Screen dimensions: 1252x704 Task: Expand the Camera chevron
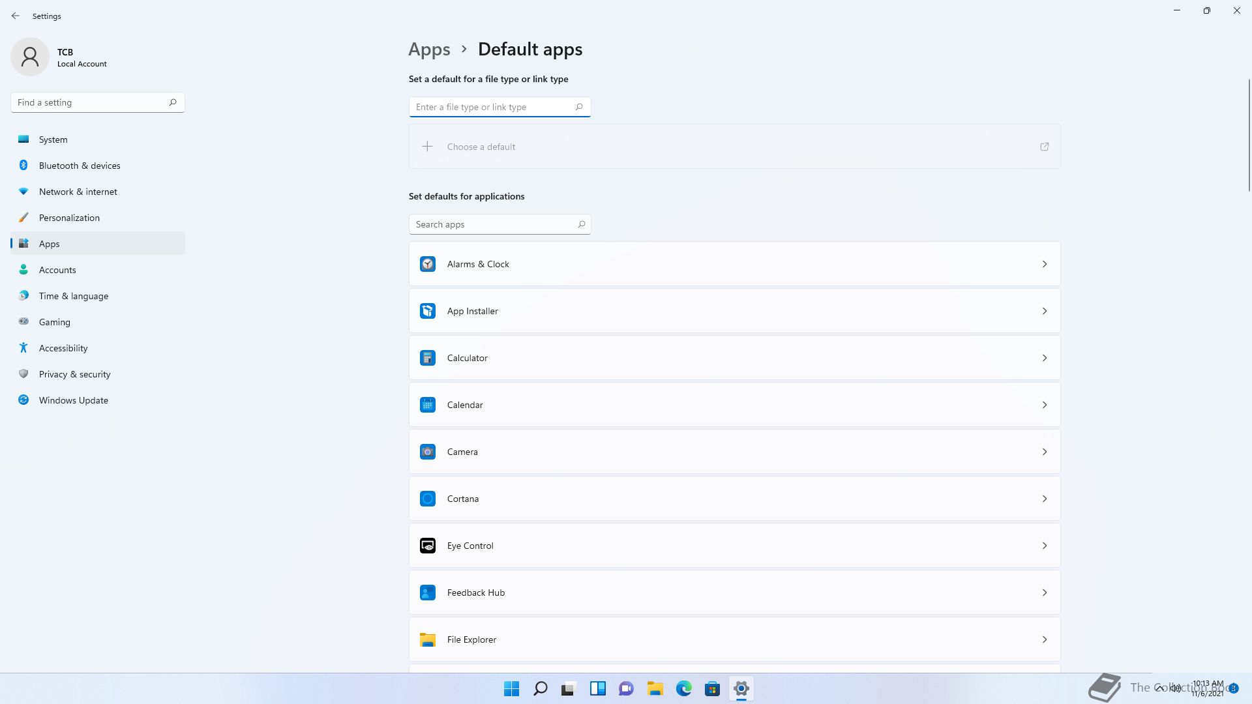pyautogui.click(x=1045, y=452)
